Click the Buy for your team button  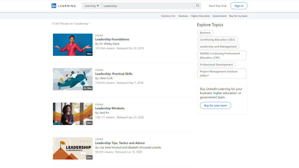[x=216, y=106]
